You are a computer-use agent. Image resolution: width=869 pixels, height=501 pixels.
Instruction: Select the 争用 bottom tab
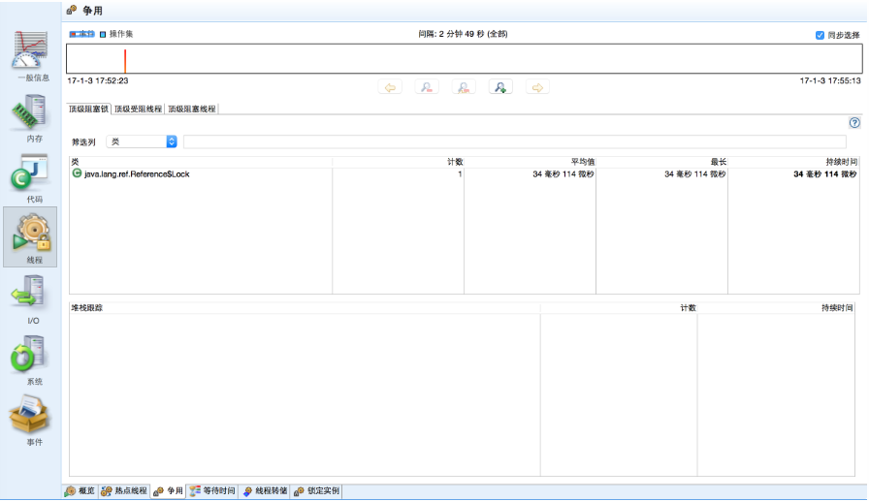pos(168,491)
